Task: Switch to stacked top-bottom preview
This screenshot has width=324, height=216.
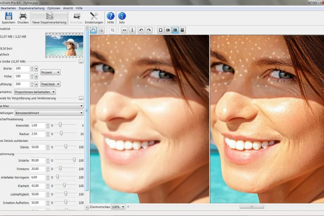Action: pos(182,30)
